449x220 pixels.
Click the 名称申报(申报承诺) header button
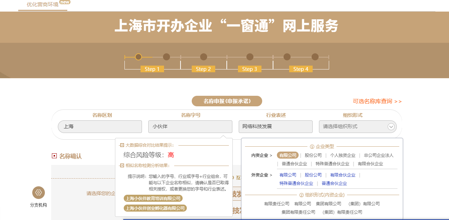[226, 101]
